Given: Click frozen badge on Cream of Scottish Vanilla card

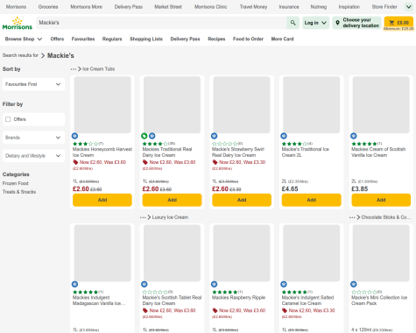Looking at the screenshot, I should 354,136.
